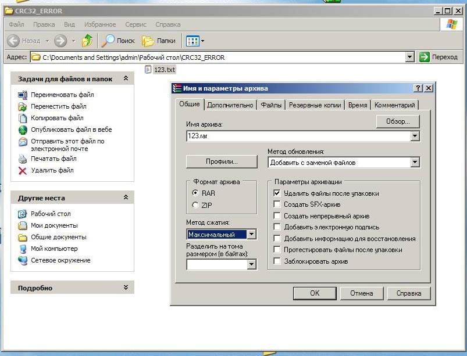The height and width of the screenshot is (356, 467).
Task: Enable 'Создать SFX-архив' checkbox
Action: point(277,204)
